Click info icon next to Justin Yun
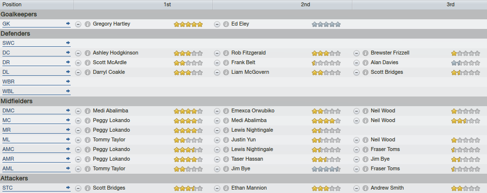This screenshot has width=487, height=193. (x=226, y=140)
